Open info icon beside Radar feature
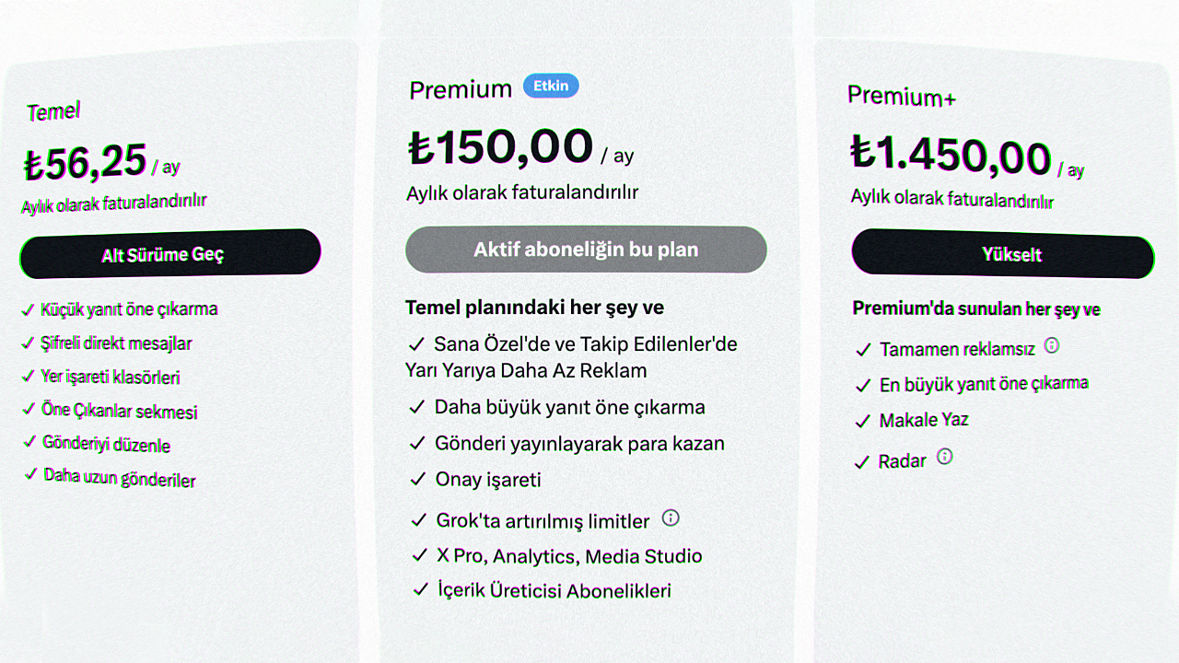Screen dimensions: 1179x663 pos(944,456)
